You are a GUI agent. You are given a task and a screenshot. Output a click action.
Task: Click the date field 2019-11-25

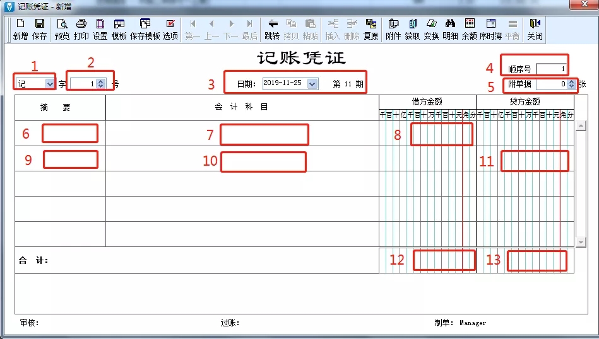pyautogui.click(x=285, y=84)
